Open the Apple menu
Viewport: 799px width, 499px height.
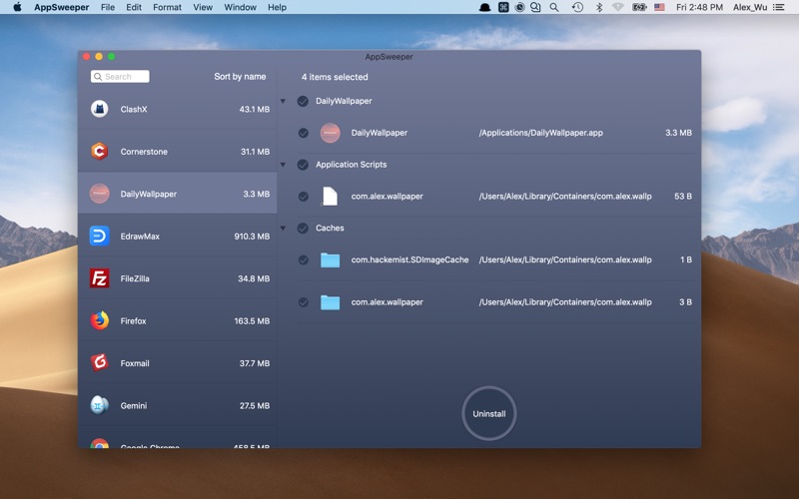[x=17, y=7]
